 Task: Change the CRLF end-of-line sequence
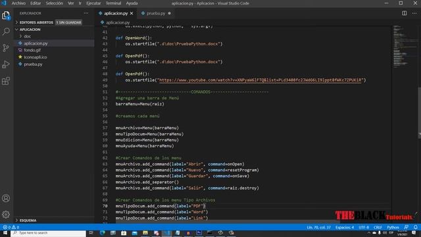pos(378,227)
